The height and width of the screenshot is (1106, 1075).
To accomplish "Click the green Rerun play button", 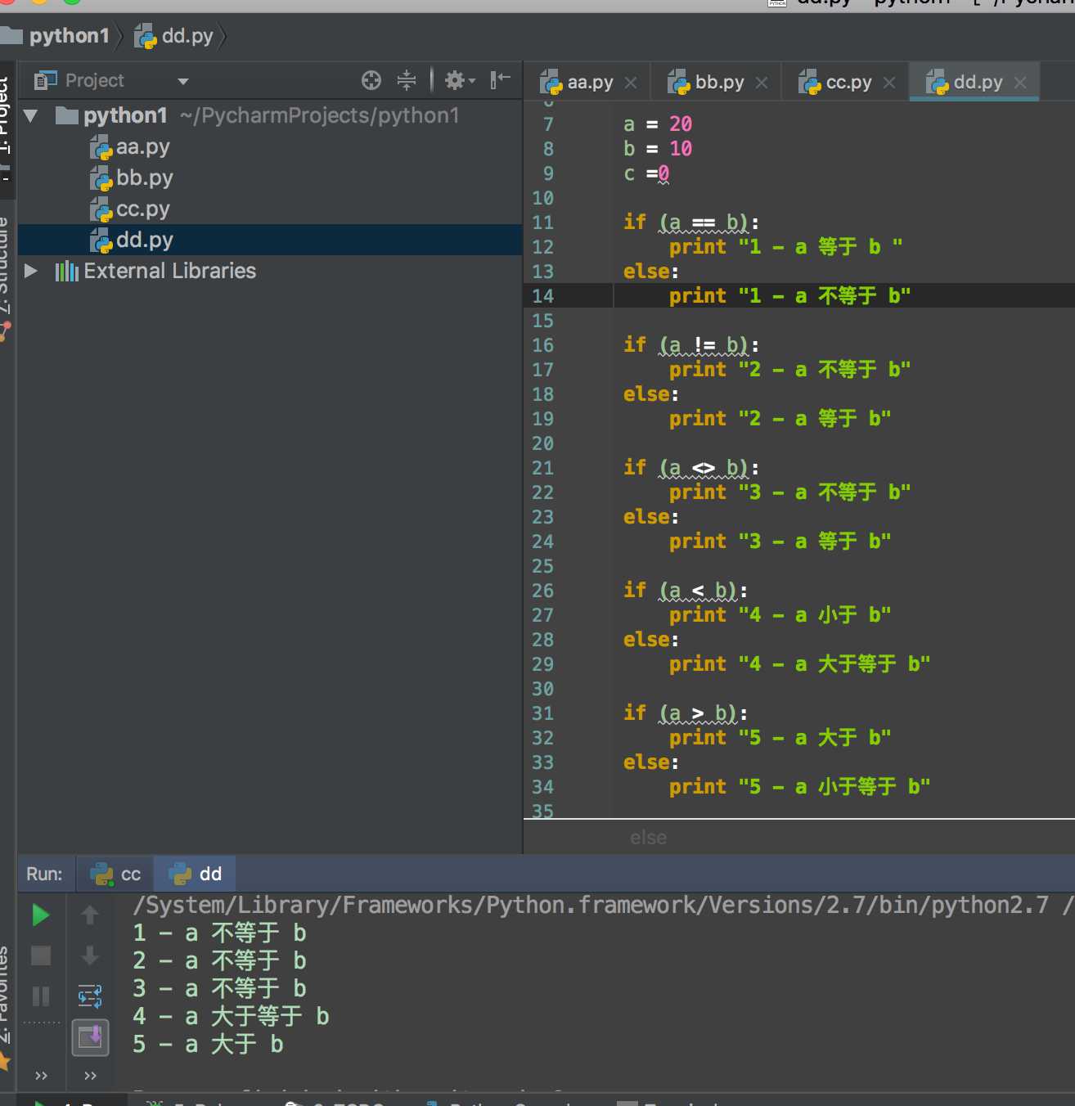I will point(40,915).
